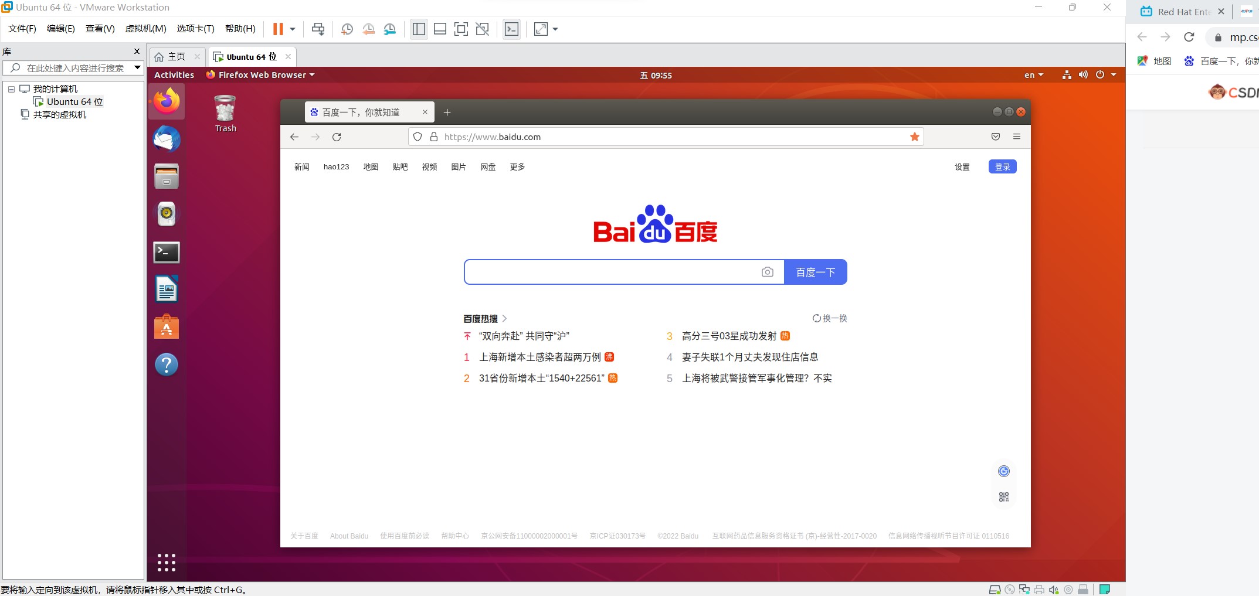1259x596 pixels.
Task: Open Firefox from the Ubuntu dock
Action: pos(166,101)
